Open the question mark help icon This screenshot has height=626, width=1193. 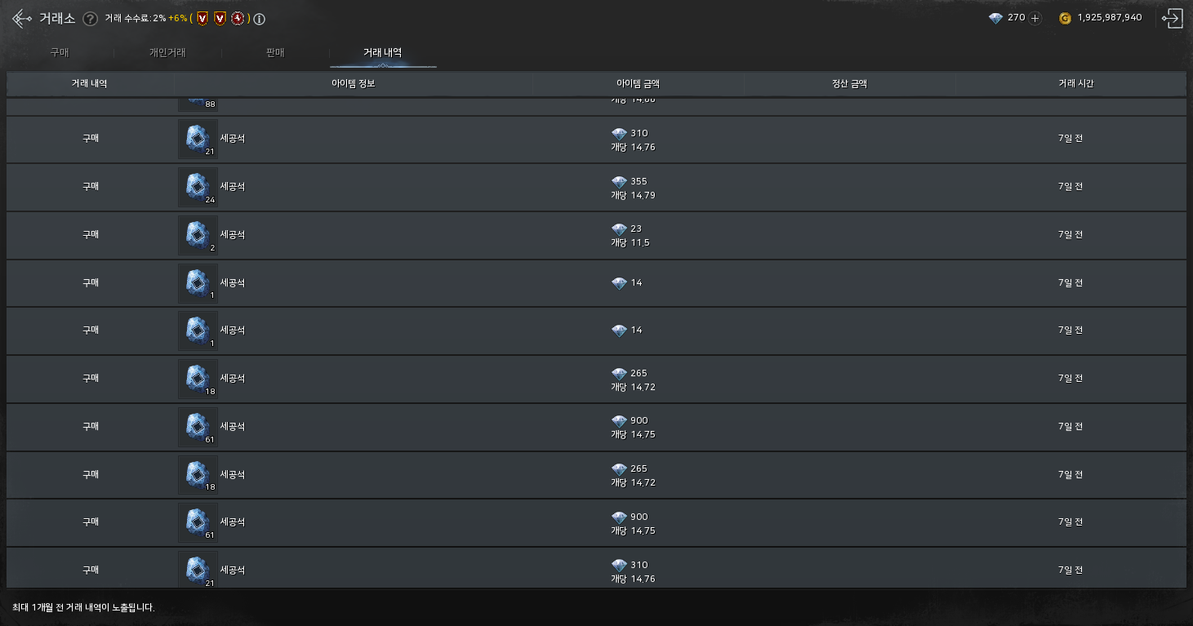(90, 19)
